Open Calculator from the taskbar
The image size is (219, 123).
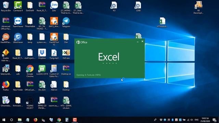[67, 120]
